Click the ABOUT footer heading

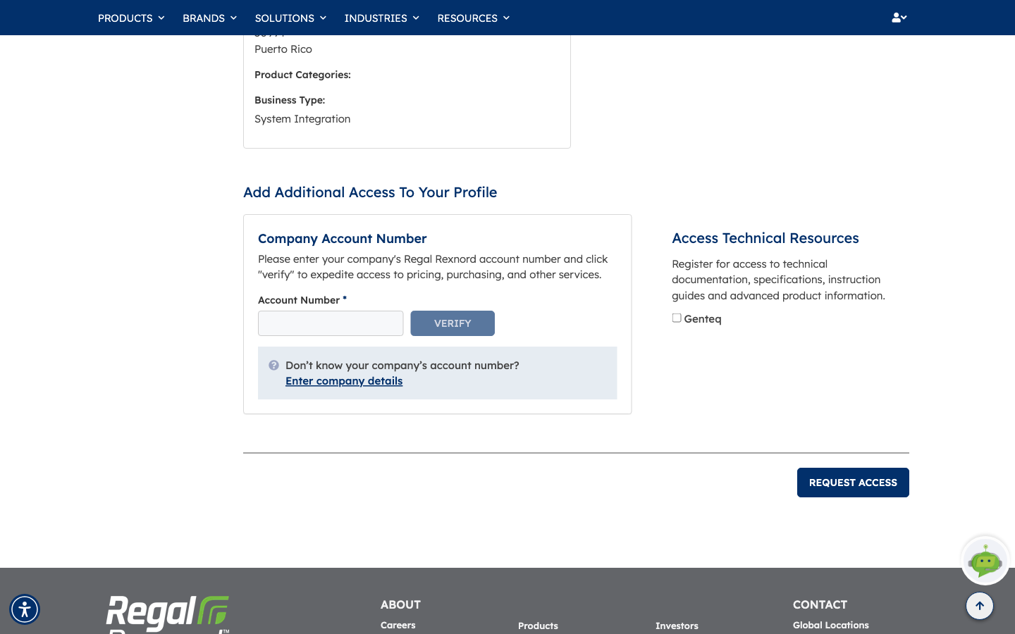400,604
